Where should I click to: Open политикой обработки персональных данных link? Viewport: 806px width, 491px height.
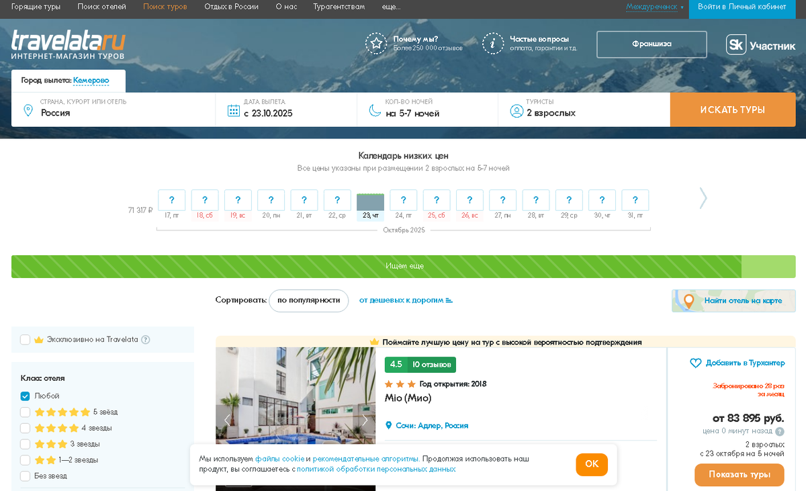376,470
